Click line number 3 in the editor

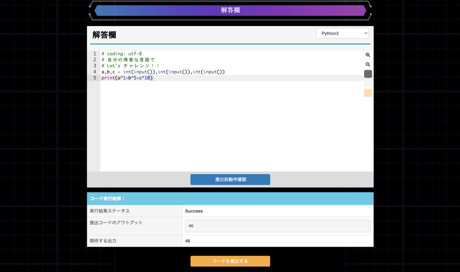click(x=94, y=66)
